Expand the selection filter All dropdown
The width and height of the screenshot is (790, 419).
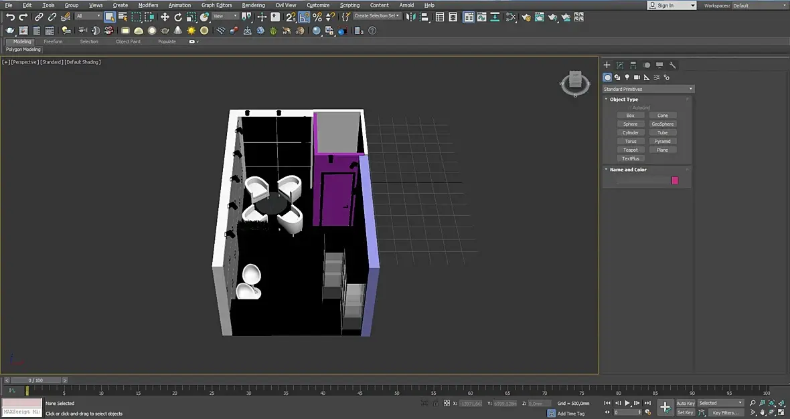tap(88, 16)
